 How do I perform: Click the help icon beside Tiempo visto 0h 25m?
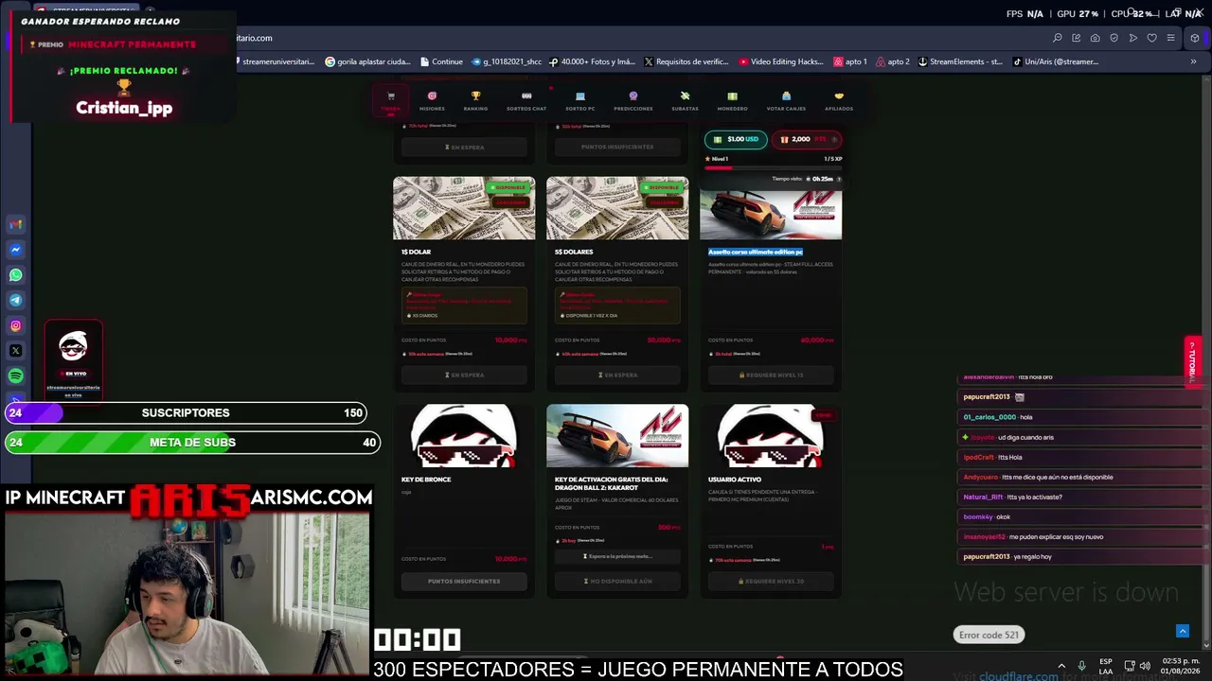[839, 179]
